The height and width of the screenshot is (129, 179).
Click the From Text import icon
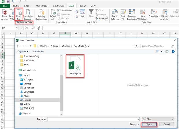19,13
